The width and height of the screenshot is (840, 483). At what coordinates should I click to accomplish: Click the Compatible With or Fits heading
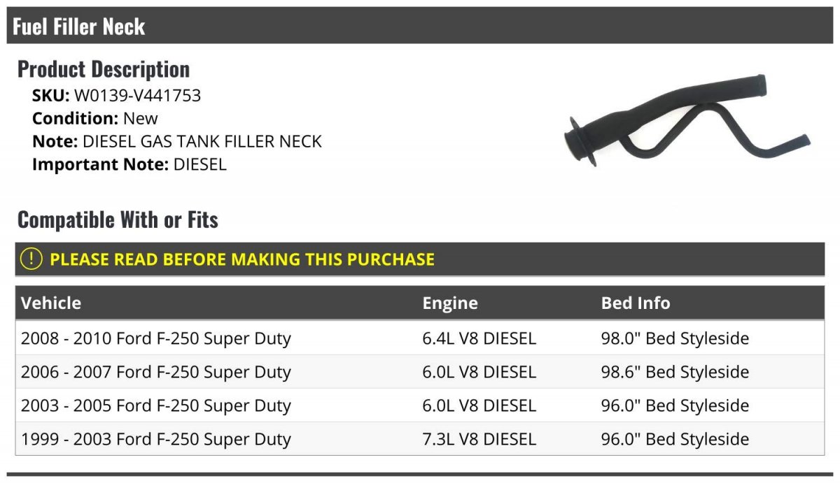[x=118, y=219]
